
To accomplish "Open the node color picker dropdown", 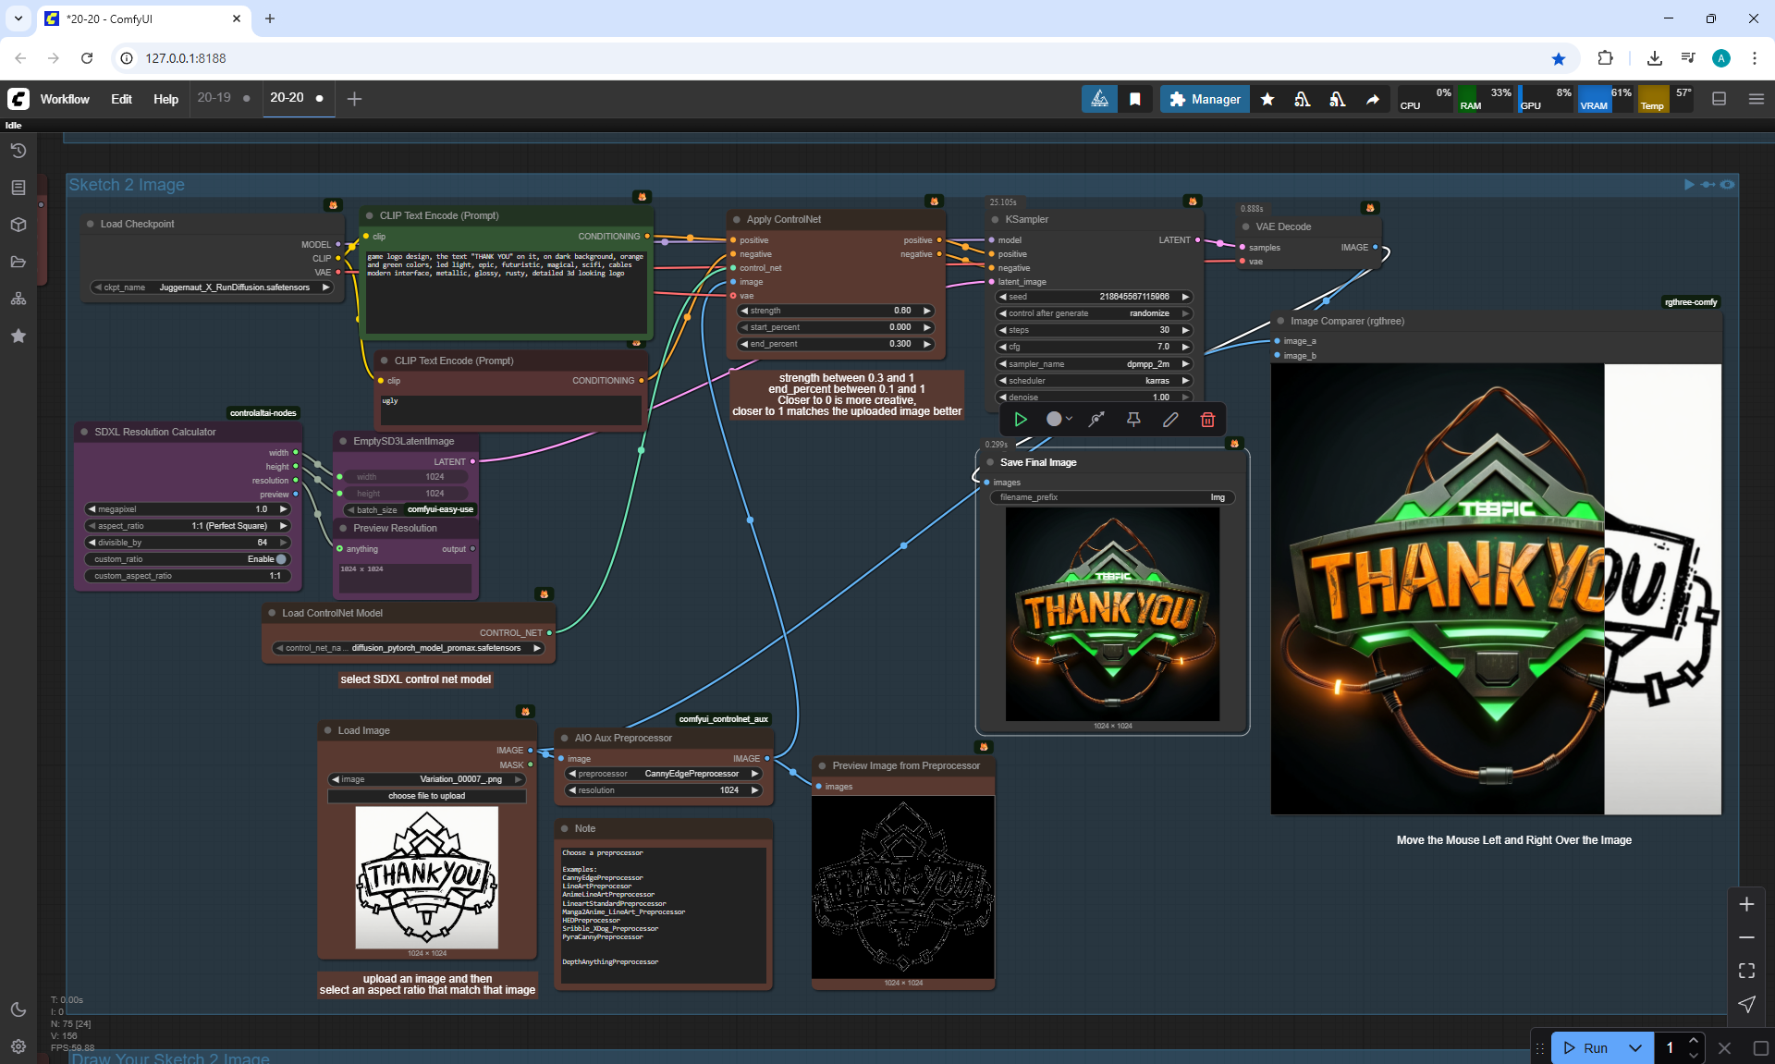I will click(x=1059, y=420).
